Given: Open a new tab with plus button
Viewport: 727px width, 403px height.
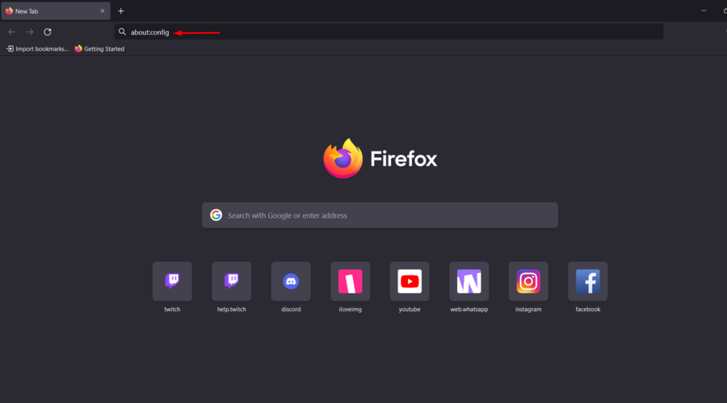Looking at the screenshot, I should tap(120, 11).
